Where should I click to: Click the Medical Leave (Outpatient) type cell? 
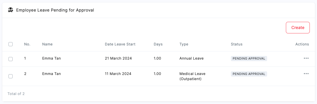pyautogui.click(x=192, y=76)
